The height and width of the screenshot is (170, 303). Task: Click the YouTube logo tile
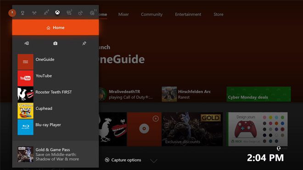click(x=26, y=78)
